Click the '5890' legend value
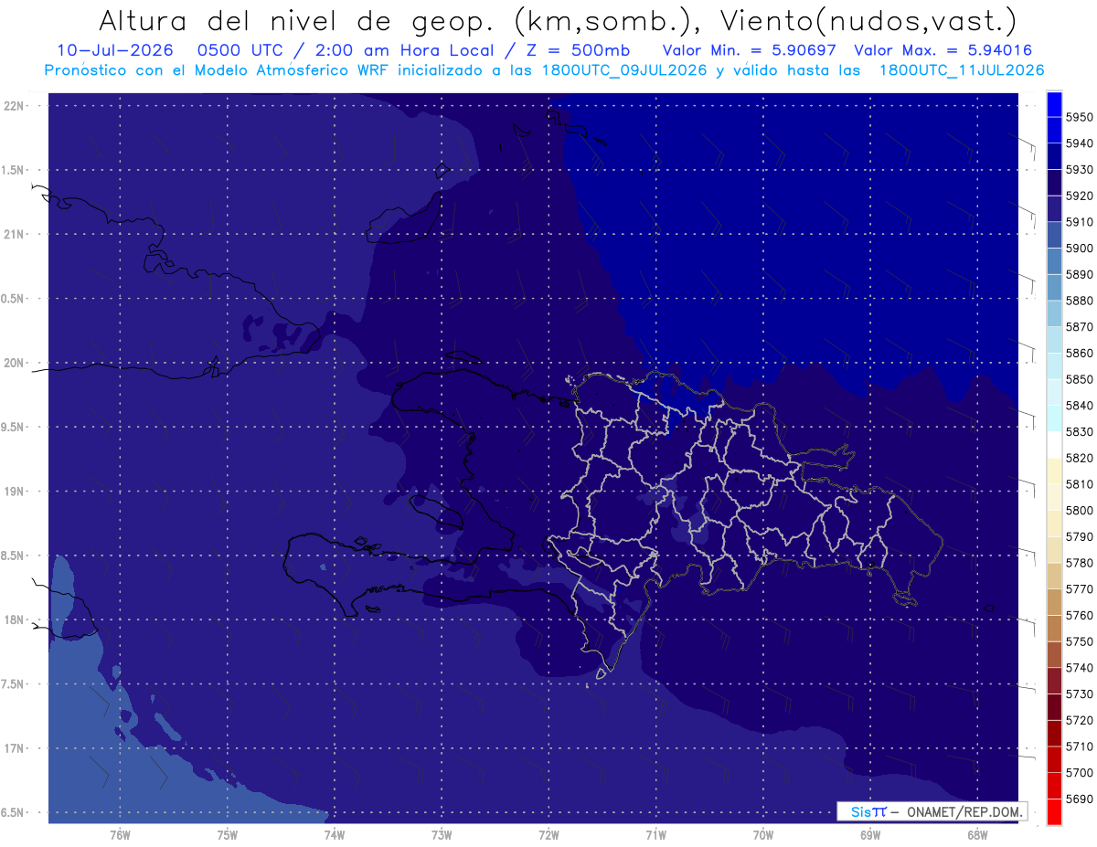 tap(1080, 274)
